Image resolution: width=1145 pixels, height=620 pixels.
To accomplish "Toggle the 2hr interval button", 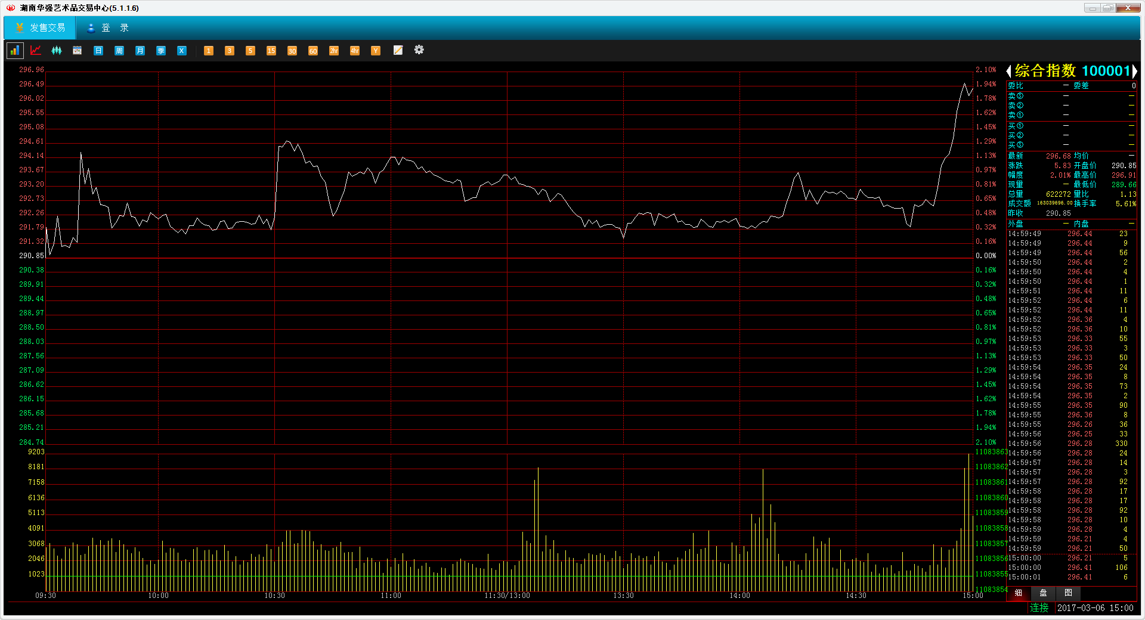I will (334, 51).
